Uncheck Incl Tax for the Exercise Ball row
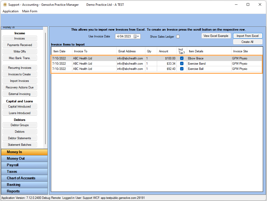Viewport: 267px width, 201px height. pos(182,69)
